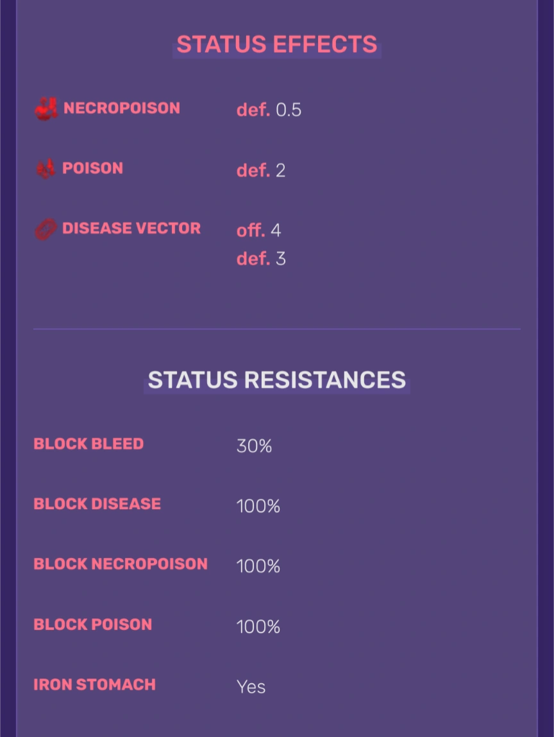
Task: Click the Necropoison def. 0.5 value
Action: (269, 110)
